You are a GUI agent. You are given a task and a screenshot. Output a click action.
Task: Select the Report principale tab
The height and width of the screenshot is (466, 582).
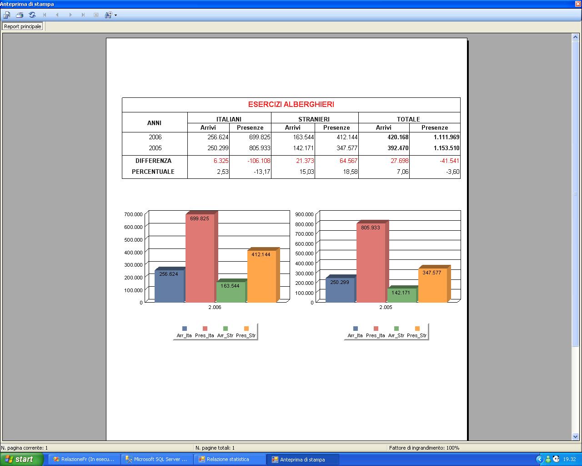(x=23, y=26)
